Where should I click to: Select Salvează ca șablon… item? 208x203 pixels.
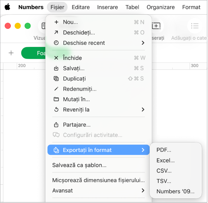(x=98, y=165)
